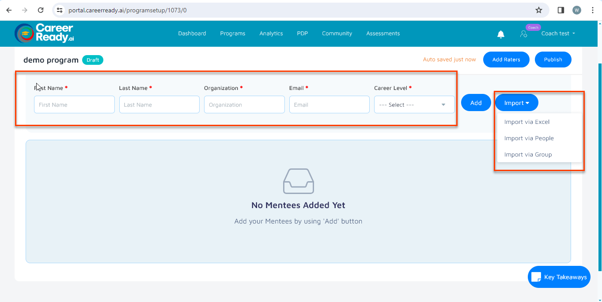The height and width of the screenshot is (302, 602).
Task: Reload the page with refresh icon
Action: click(x=41, y=10)
